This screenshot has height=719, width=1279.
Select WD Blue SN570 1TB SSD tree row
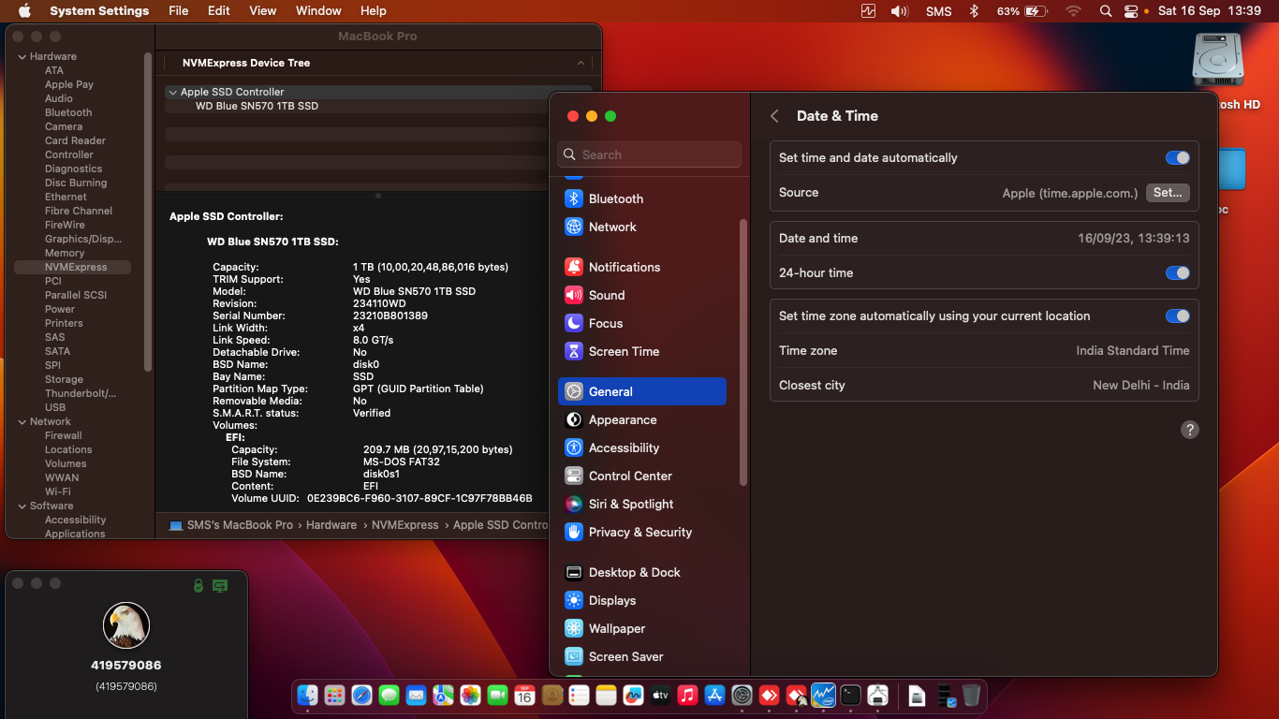coord(257,107)
